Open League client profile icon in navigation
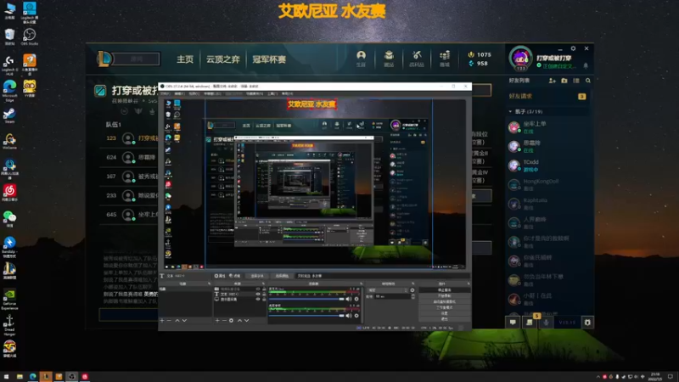Viewport: 679px width, 382px height. click(x=361, y=59)
